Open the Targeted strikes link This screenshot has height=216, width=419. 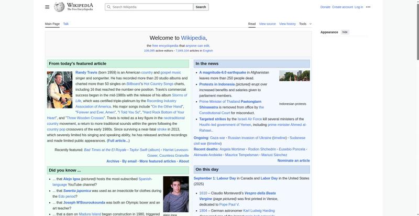click(x=213, y=119)
